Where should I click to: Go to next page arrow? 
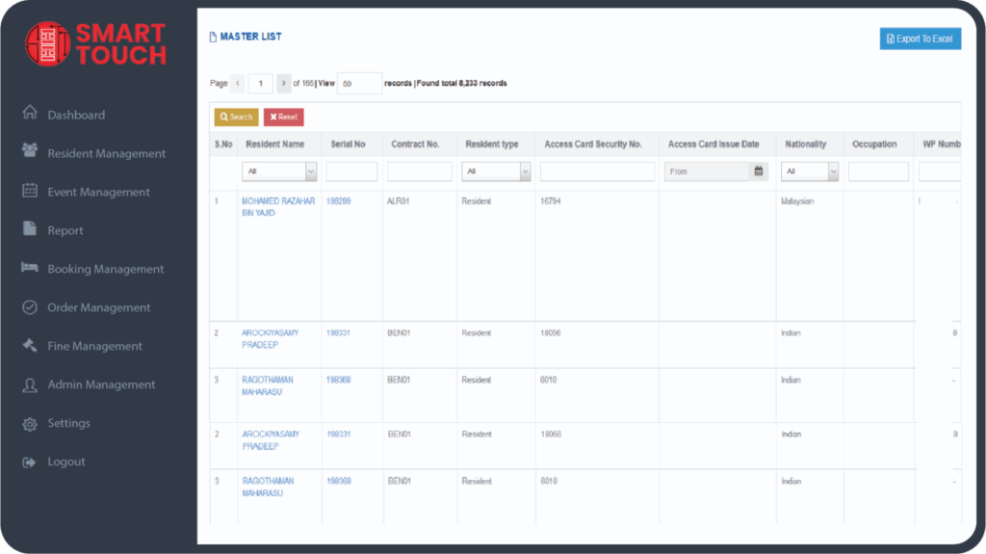(x=284, y=84)
